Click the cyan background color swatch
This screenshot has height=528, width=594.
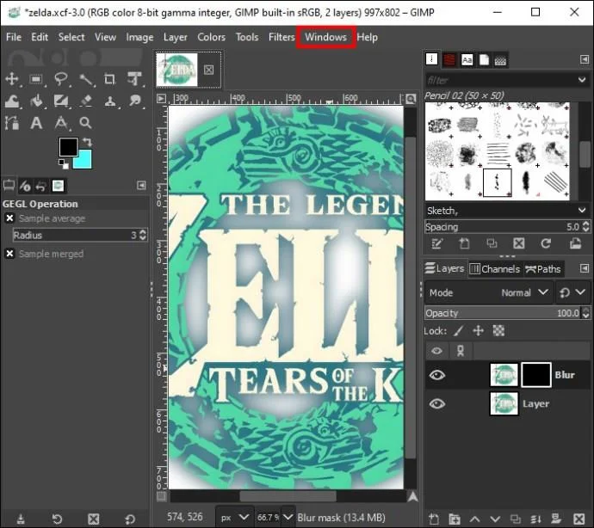pos(84,161)
